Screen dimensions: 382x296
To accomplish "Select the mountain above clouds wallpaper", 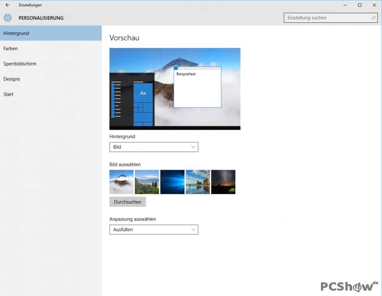I will pyautogui.click(x=121, y=182).
